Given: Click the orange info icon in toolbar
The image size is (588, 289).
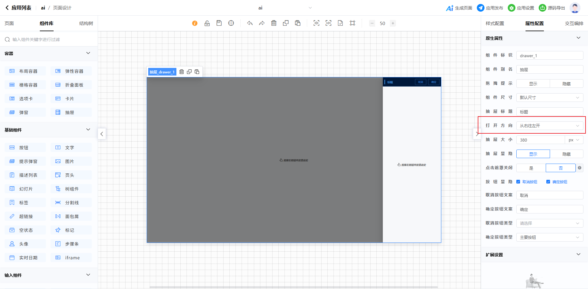Looking at the screenshot, I should click(x=195, y=23).
